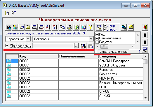Select the Репортер owner cell
Viewport: 153px width, 107px height.
pyautogui.click(x=121, y=70)
